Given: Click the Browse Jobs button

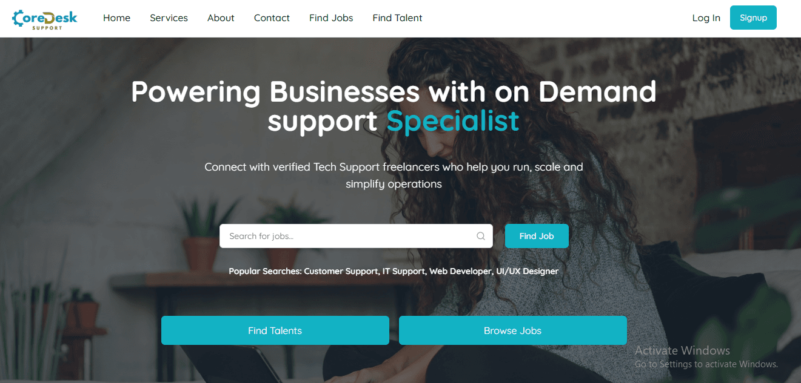Looking at the screenshot, I should point(512,330).
